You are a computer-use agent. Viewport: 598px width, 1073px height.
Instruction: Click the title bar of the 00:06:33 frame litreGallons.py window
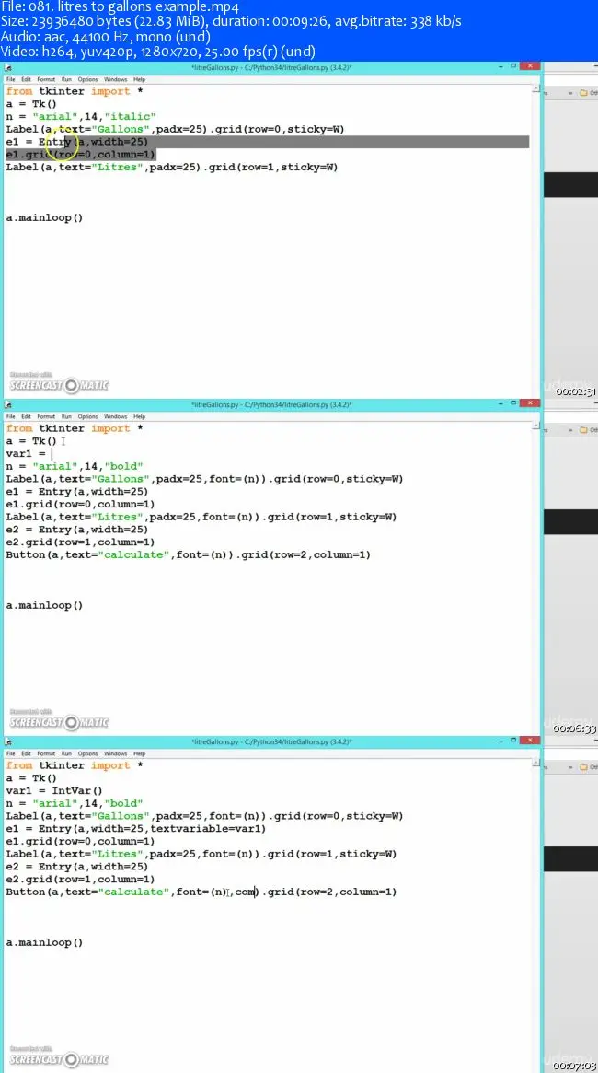click(272, 404)
